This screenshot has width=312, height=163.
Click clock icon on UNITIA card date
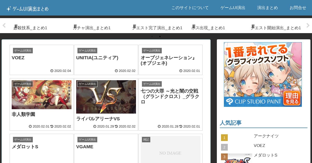coord(116,71)
